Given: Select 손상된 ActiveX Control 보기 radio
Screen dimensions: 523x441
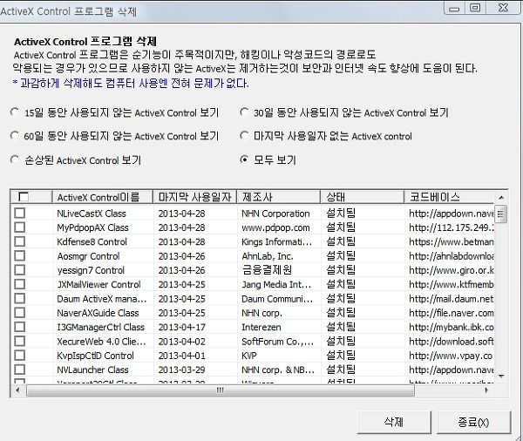Looking at the screenshot, I should (14, 159).
